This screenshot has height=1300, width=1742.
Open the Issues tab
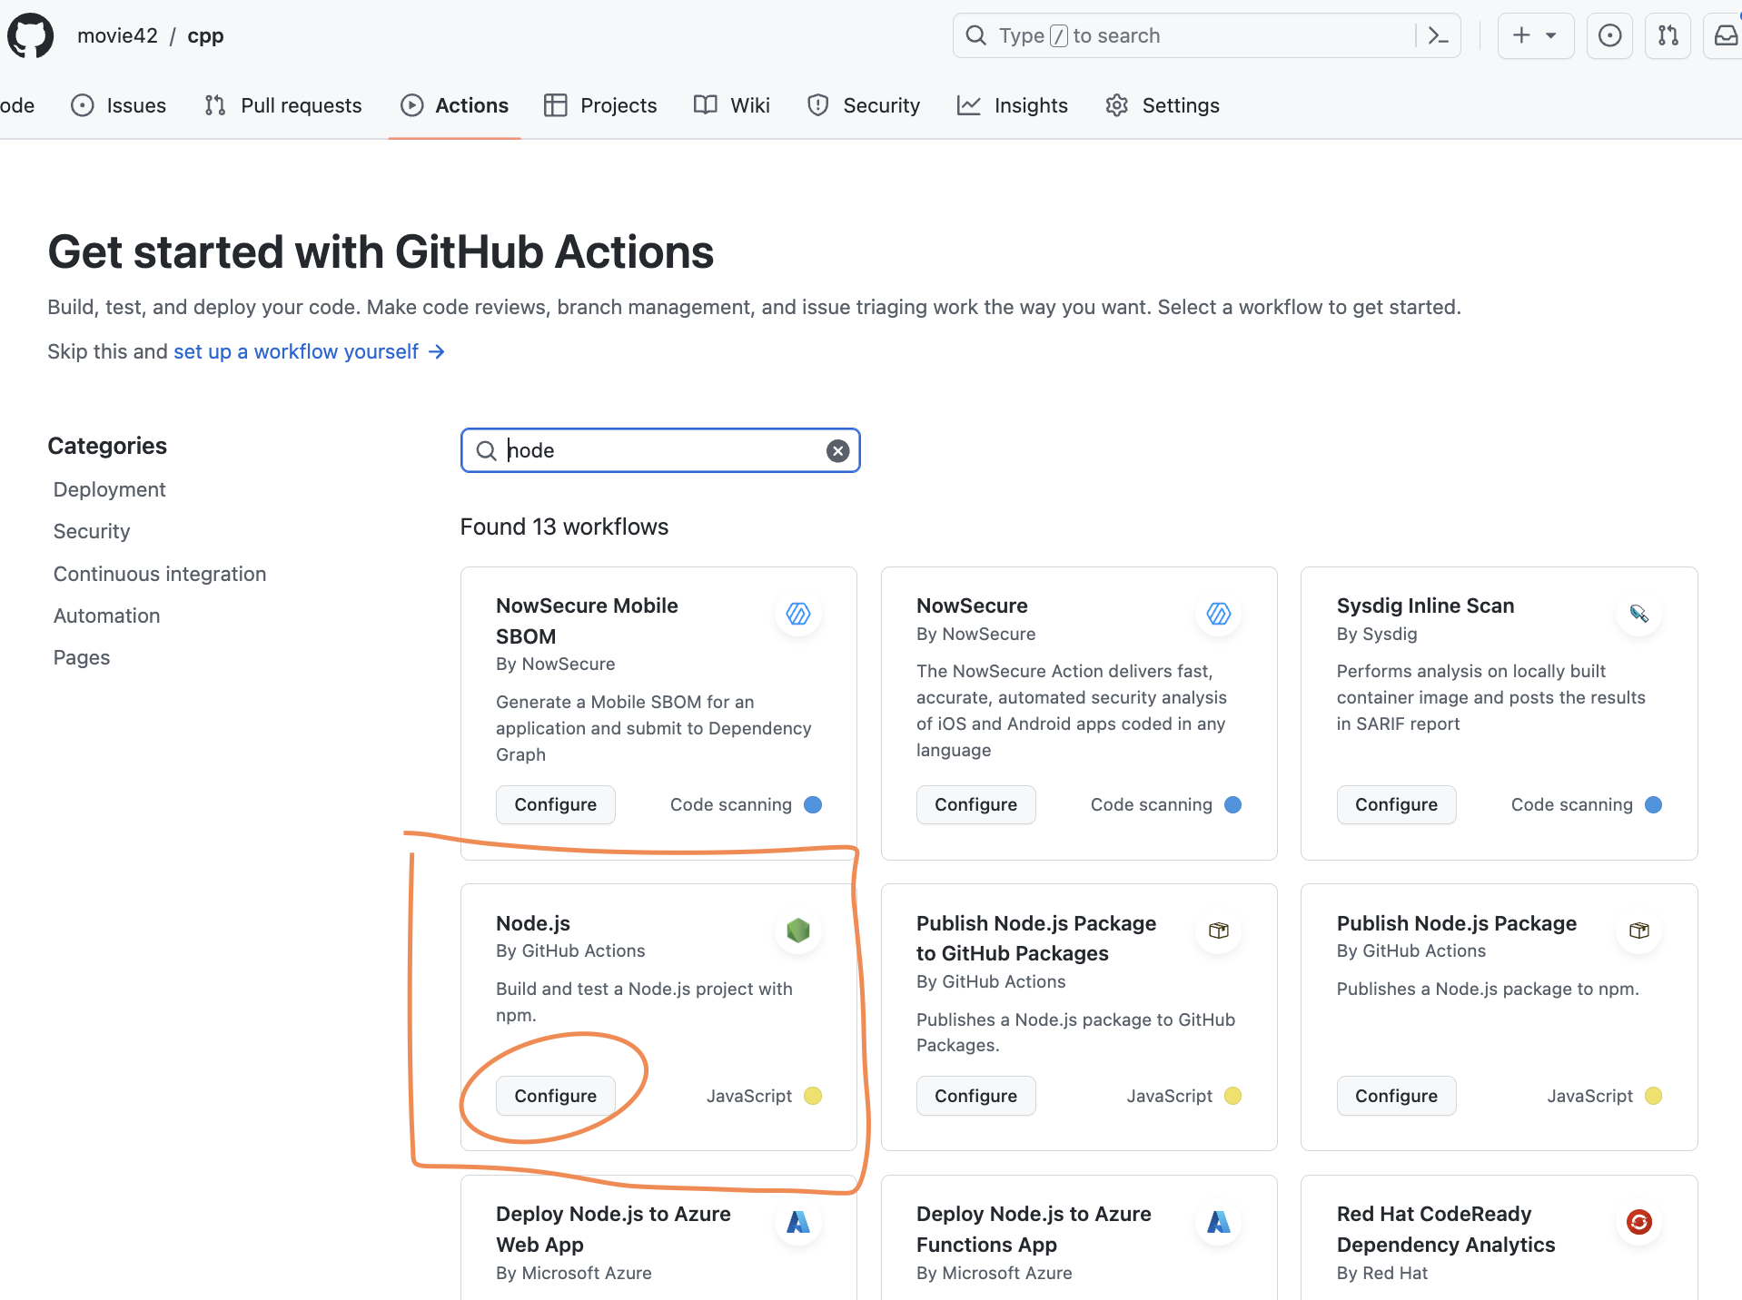tap(119, 105)
